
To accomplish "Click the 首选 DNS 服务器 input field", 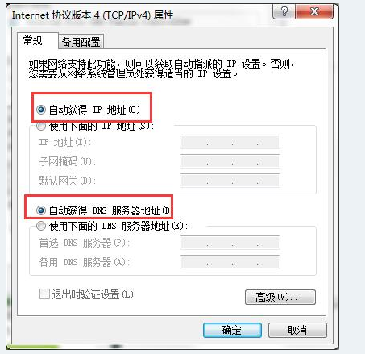I will coord(230,243).
